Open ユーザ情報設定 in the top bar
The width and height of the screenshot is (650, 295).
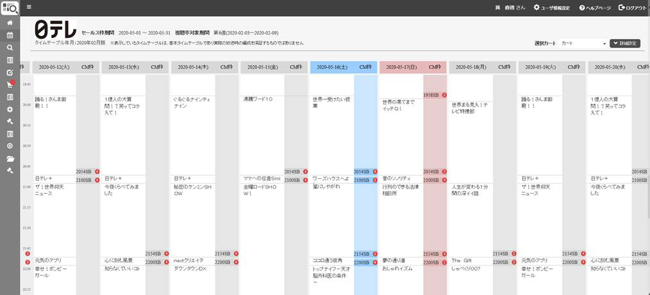[x=551, y=8]
